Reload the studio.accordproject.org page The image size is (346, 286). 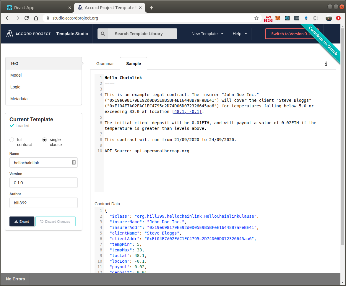[27, 18]
